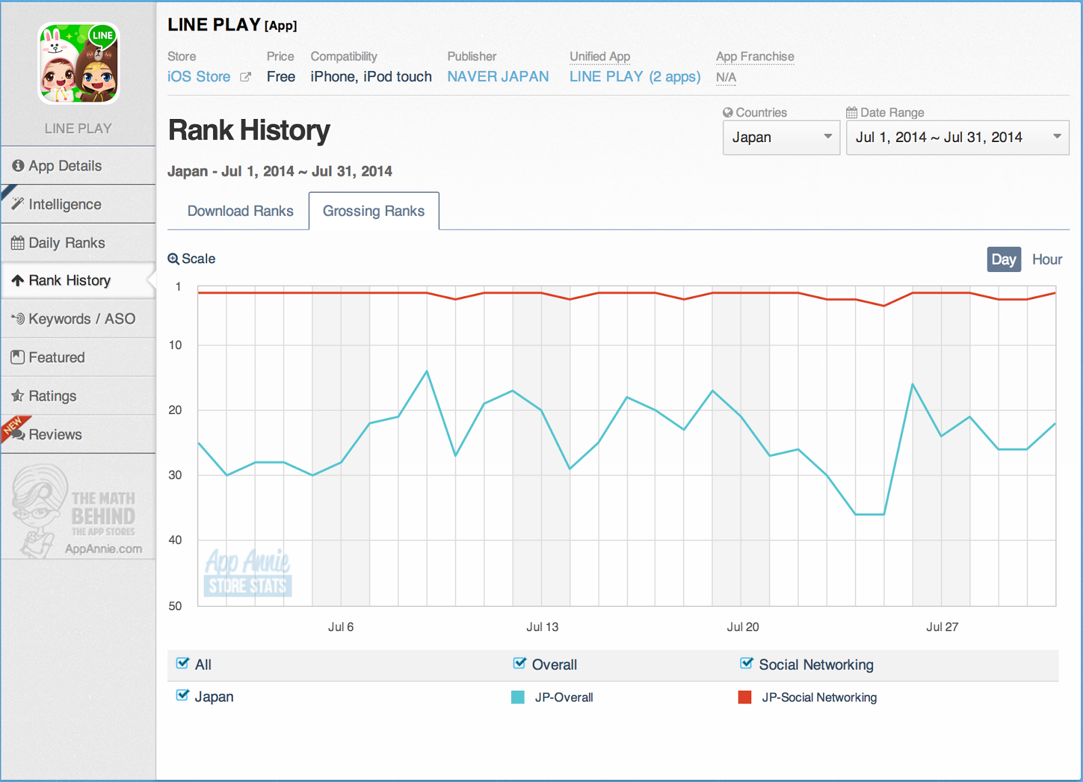Open the Date Range dropdown
1083x782 pixels.
pos(957,137)
